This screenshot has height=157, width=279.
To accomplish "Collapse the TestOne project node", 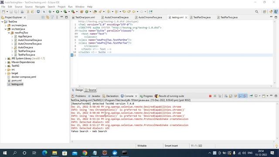I will 2,21.
